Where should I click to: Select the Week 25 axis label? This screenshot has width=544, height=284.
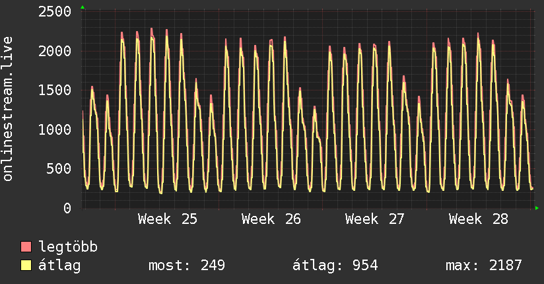point(168,219)
